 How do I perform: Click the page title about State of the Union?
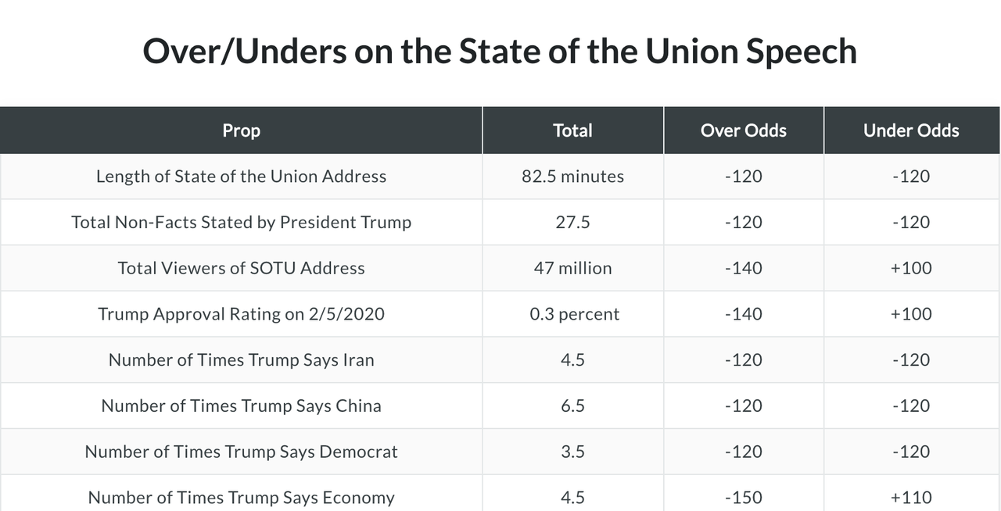click(500, 52)
